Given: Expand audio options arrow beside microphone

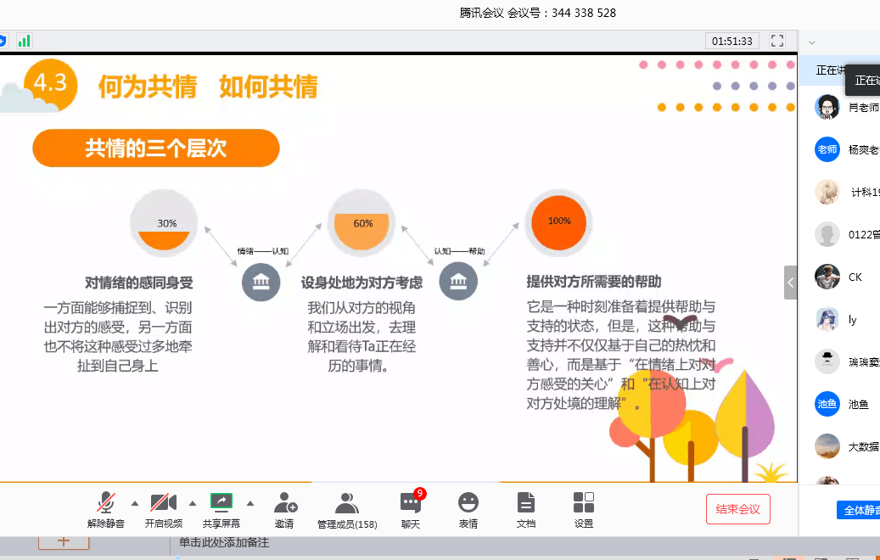Looking at the screenshot, I should [134, 502].
